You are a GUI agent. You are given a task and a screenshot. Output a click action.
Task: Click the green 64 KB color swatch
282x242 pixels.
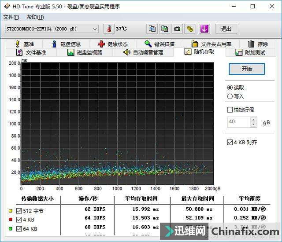tap(11, 229)
